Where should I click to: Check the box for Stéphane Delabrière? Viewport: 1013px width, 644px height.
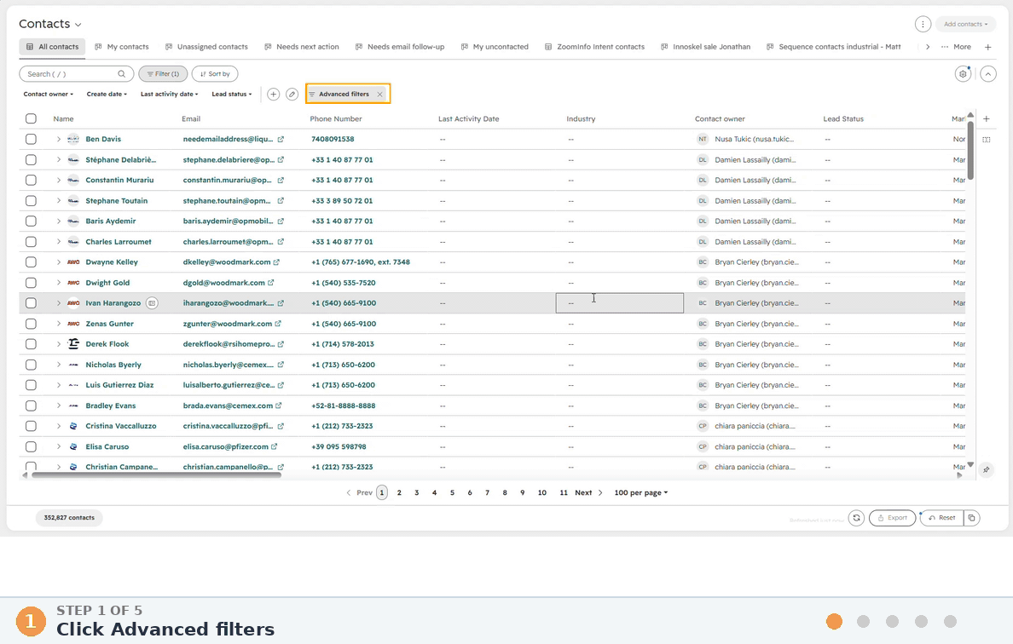point(31,160)
